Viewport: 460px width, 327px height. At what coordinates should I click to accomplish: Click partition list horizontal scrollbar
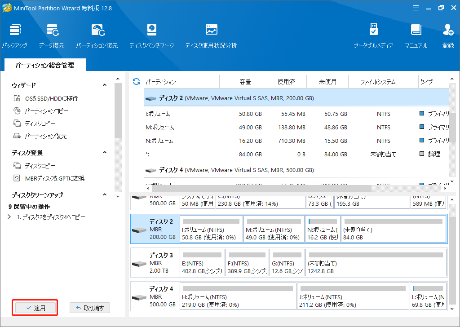(x=261, y=188)
